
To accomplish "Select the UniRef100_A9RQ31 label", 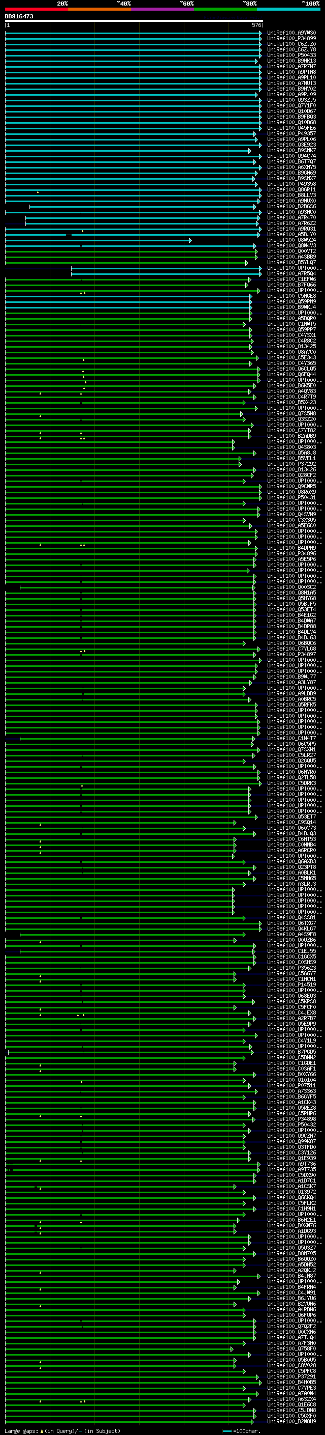I will coord(291,229).
